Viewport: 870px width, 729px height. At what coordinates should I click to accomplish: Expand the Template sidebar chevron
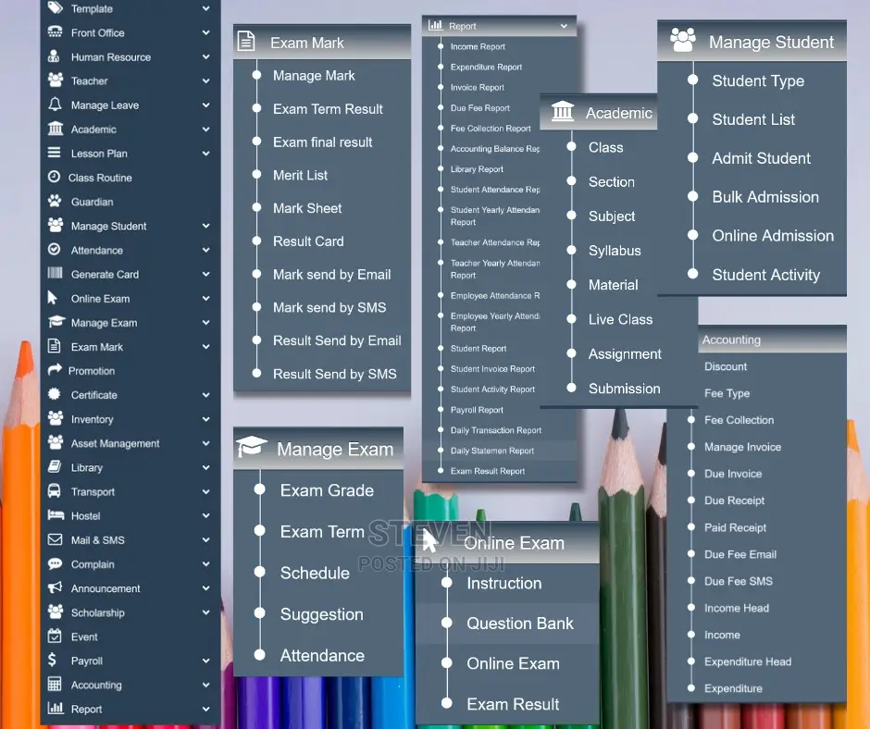(205, 8)
